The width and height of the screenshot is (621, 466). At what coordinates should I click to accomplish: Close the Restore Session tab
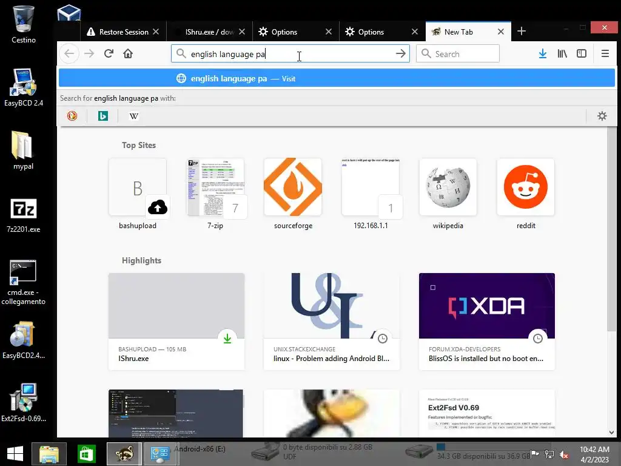point(156,32)
